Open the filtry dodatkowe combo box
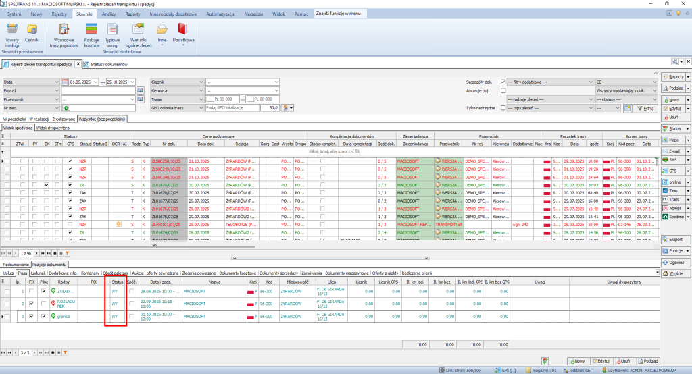This screenshot has width=692, height=374. pos(549,82)
